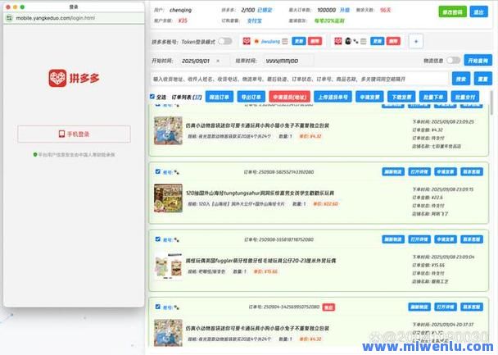Click account icon in order 250908-555818718752080 header
This screenshot has width=498, height=355.
tap(176, 239)
